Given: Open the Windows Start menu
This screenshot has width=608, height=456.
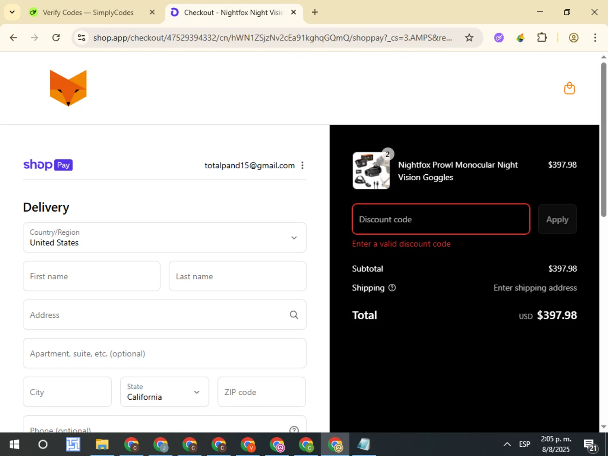Looking at the screenshot, I should click(x=14, y=445).
